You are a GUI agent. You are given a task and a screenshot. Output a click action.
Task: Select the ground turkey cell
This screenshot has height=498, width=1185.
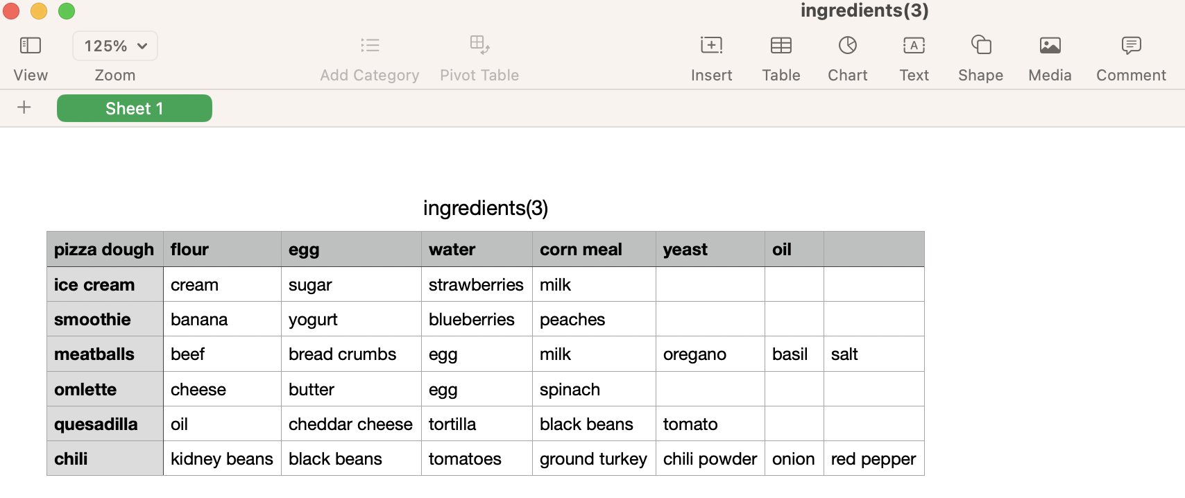pyautogui.click(x=593, y=459)
